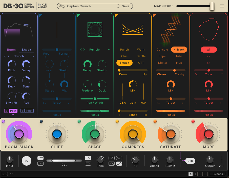The height and width of the screenshot is (178, 229).
Task: Expand the Crunch preset dropdown
Action: click(x=33, y=56)
